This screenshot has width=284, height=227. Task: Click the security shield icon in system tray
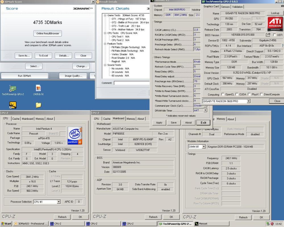click(272, 224)
